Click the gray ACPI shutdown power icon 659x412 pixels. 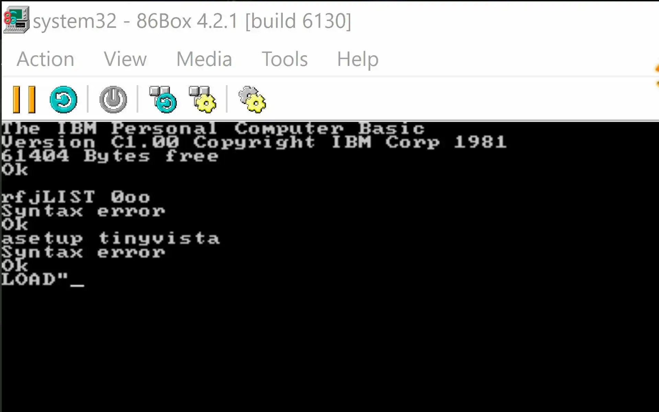[113, 100]
